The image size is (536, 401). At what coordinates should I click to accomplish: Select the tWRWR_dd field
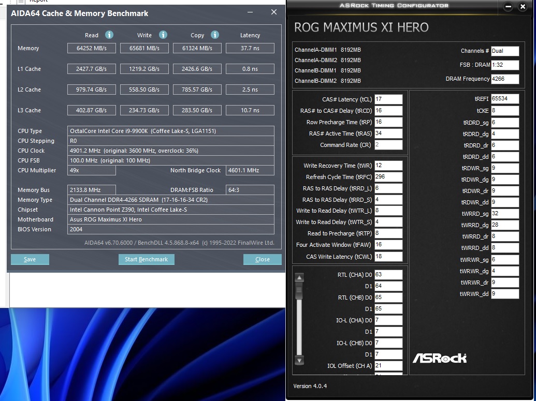tap(505, 294)
